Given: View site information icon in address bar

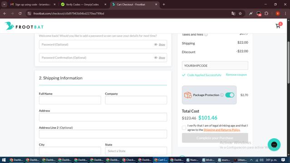Looking at the screenshot, I should [x=29, y=14].
